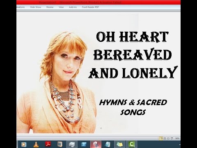The width and height of the screenshot is (197, 148).
Task: Switch to Reading View icon
Action: pos(168,139)
